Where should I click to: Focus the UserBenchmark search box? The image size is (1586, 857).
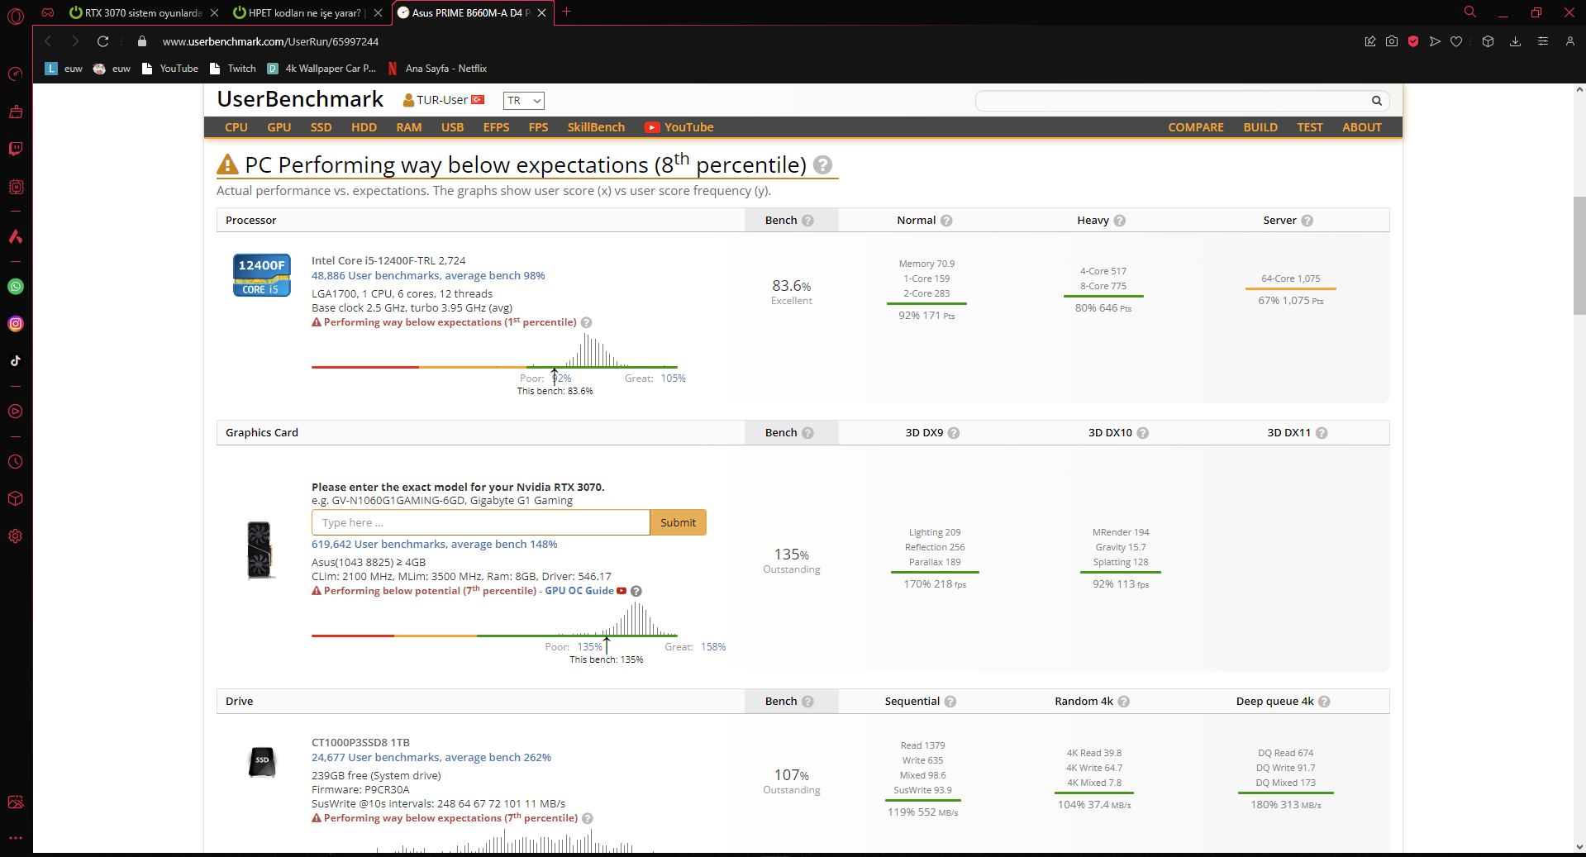(1172, 101)
